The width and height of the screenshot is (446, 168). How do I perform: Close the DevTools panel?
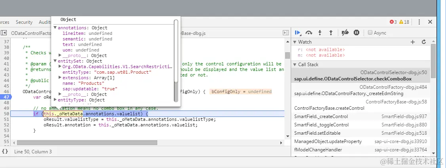[x=430, y=22]
